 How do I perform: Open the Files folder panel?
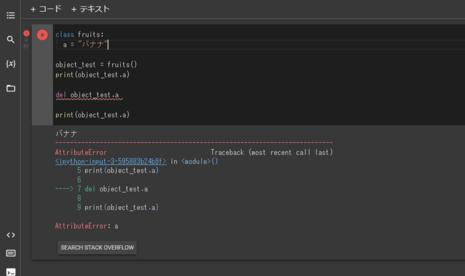11,88
